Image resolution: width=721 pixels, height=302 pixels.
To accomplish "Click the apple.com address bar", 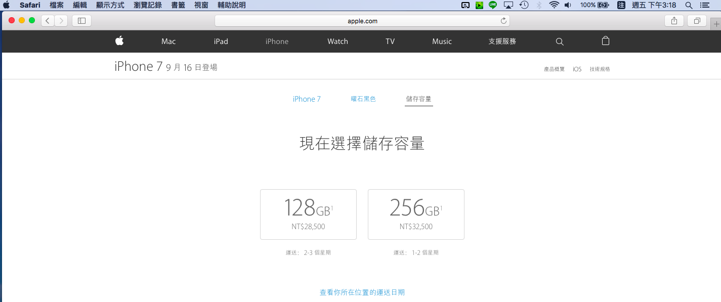I will click(x=362, y=21).
